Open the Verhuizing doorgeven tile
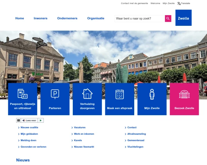 87,99
